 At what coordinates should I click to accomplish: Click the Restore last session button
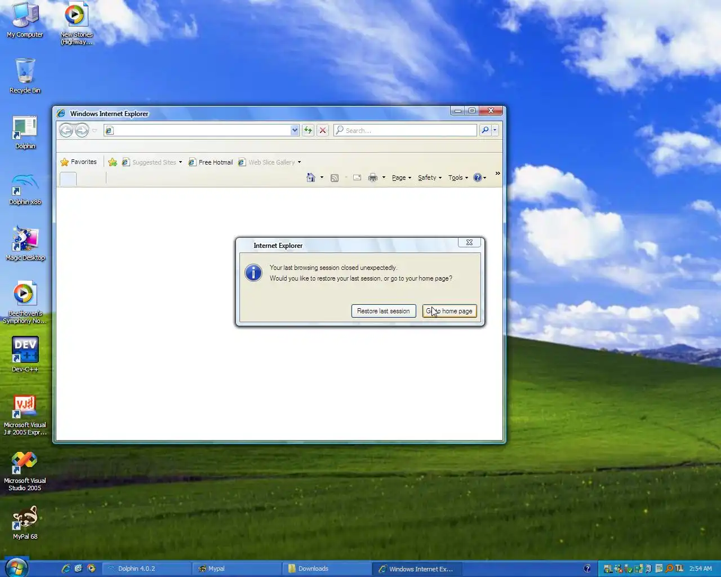384,311
